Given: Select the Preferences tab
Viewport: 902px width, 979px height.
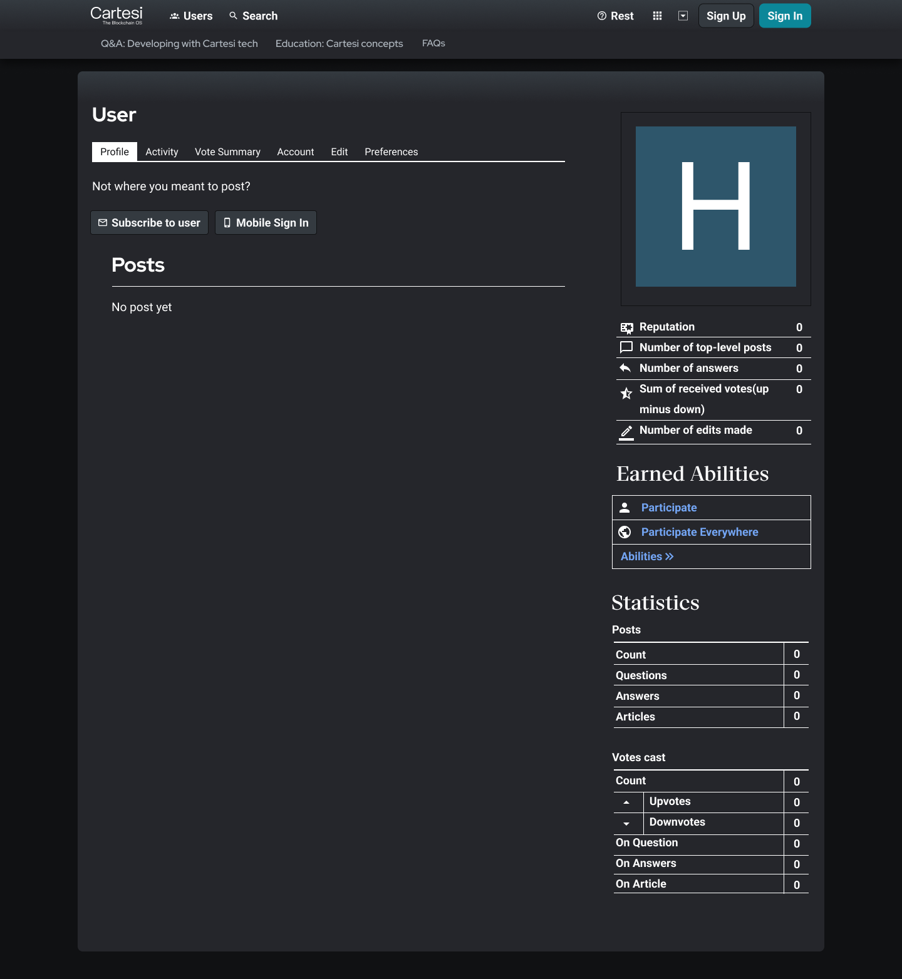Looking at the screenshot, I should pyautogui.click(x=391, y=152).
